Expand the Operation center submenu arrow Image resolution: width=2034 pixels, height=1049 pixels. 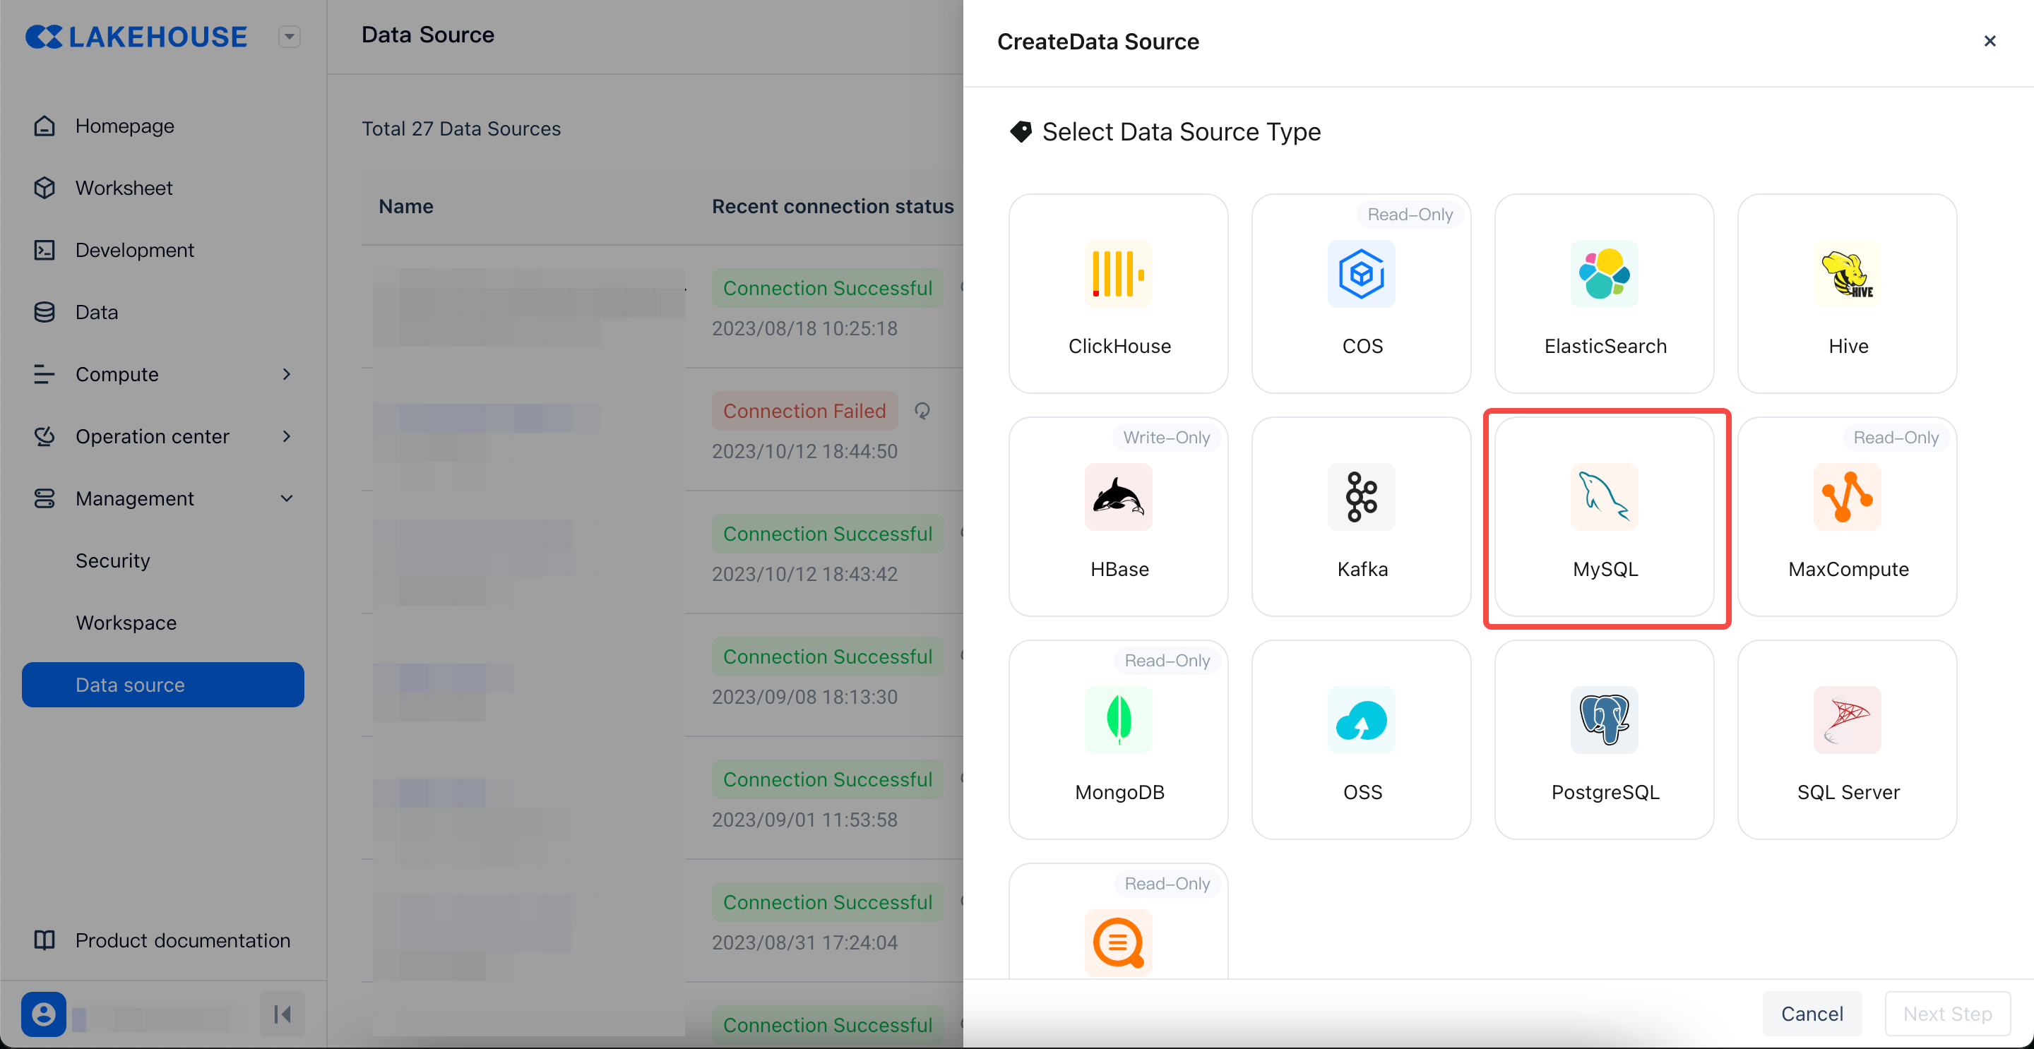point(287,436)
